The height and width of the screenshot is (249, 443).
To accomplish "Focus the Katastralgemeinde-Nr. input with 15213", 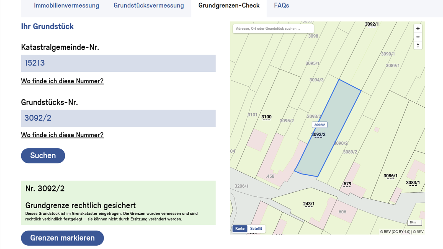I will pos(118,63).
